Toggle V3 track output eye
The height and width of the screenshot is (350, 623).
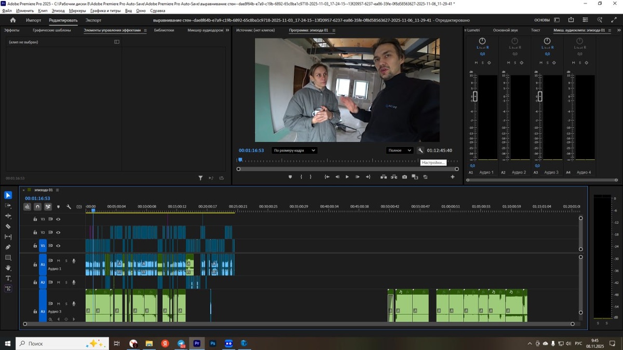(58, 219)
